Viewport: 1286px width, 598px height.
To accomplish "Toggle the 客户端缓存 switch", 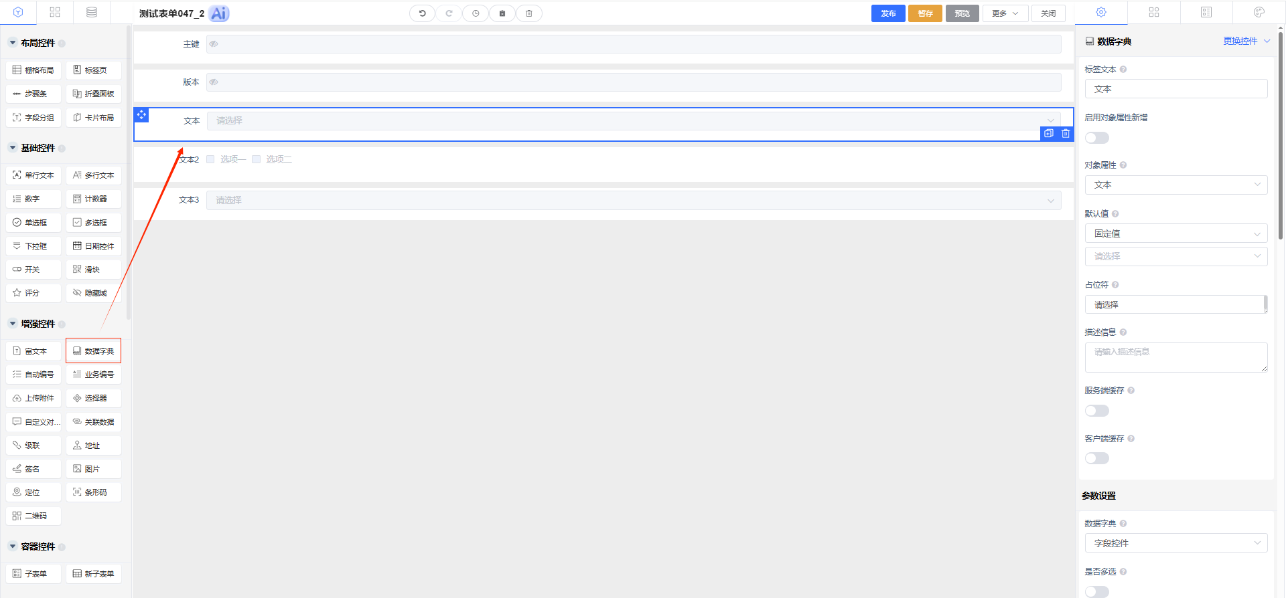I will (1097, 458).
